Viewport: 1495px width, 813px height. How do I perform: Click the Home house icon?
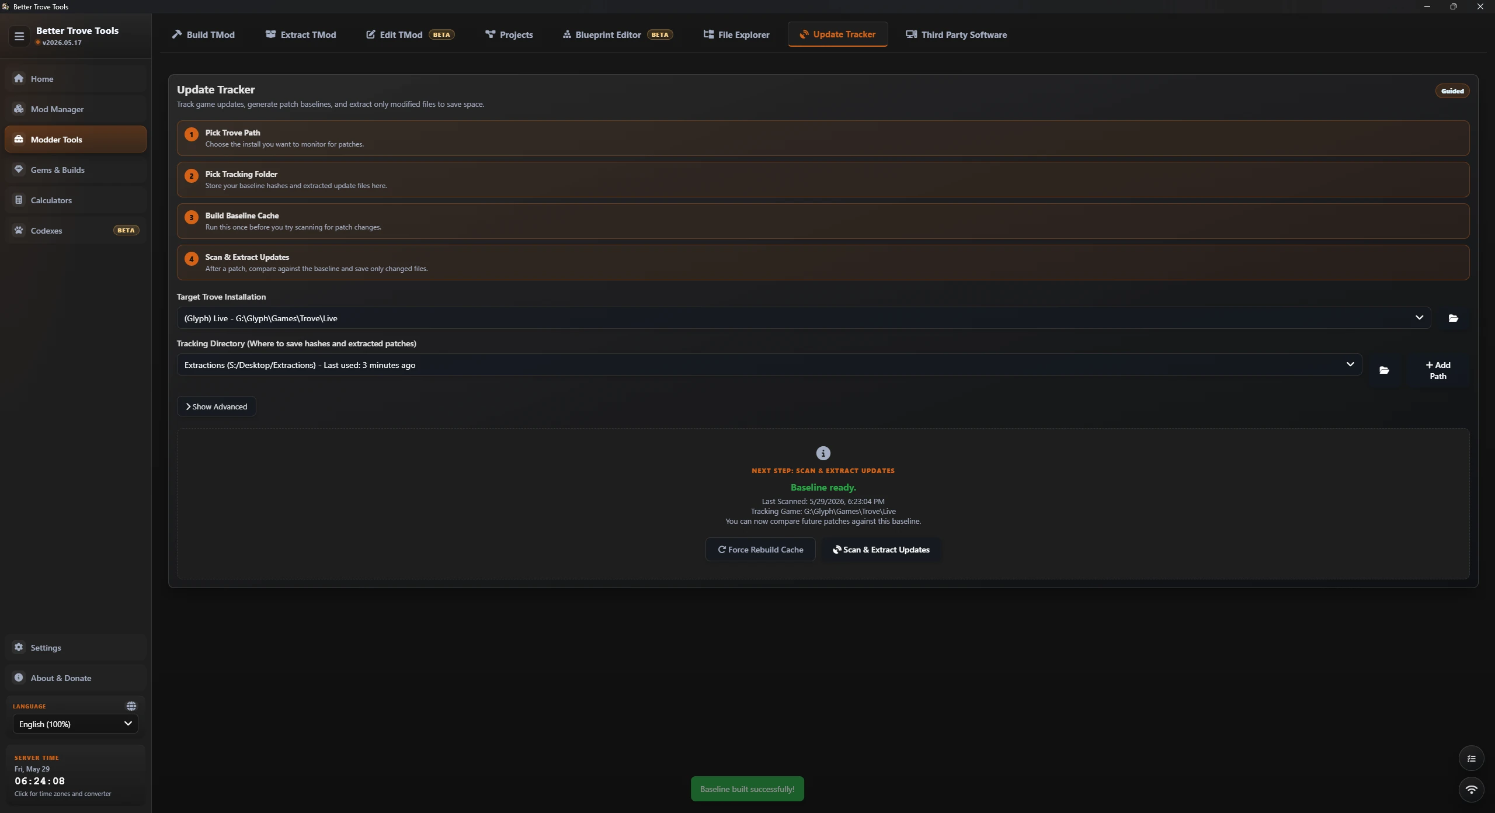[19, 78]
